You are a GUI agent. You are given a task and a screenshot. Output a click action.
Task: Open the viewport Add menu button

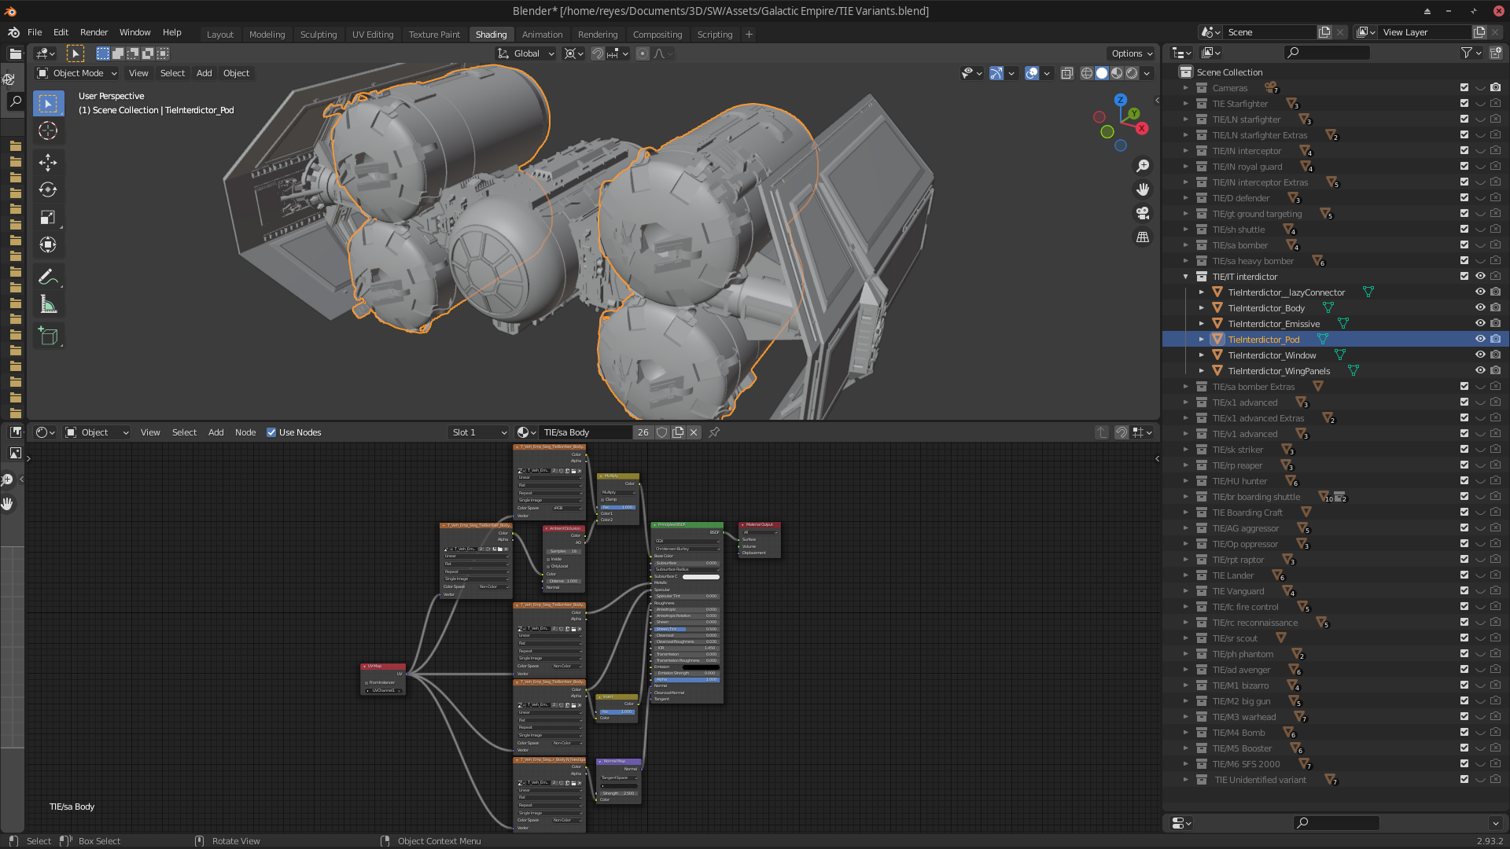click(204, 73)
